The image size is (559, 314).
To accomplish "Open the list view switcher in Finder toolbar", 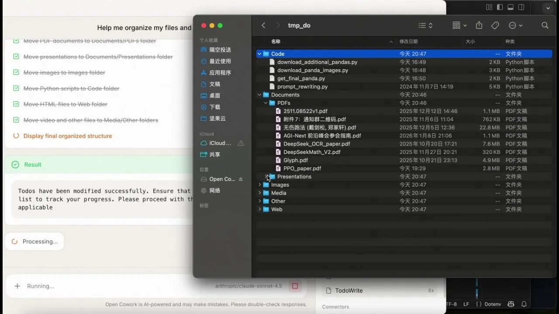I will [425, 25].
